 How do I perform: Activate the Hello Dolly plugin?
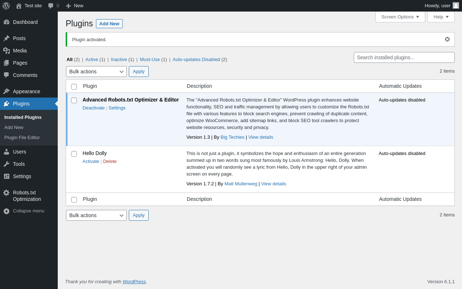point(91,161)
